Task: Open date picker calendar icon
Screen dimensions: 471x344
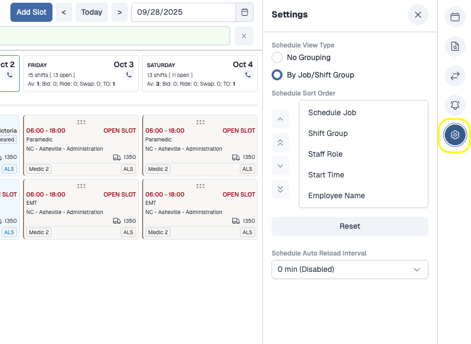Action: [x=244, y=12]
